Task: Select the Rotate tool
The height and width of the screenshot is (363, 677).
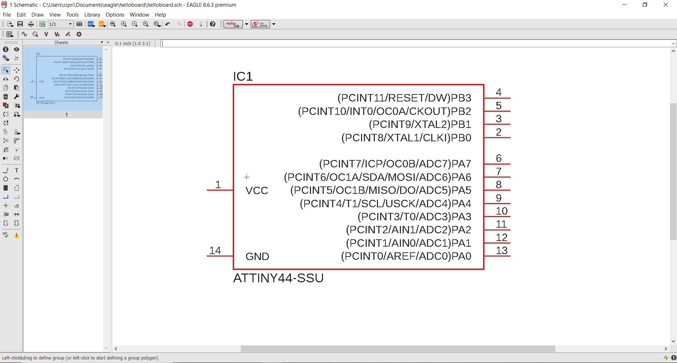Action: click(x=16, y=79)
